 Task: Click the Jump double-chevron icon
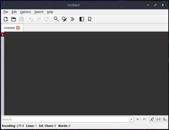pyautogui.click(x=72, y=19)
